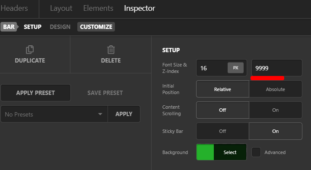Click the BAR breadcrumb label
The image size is (311, 170).
(9, 27)
